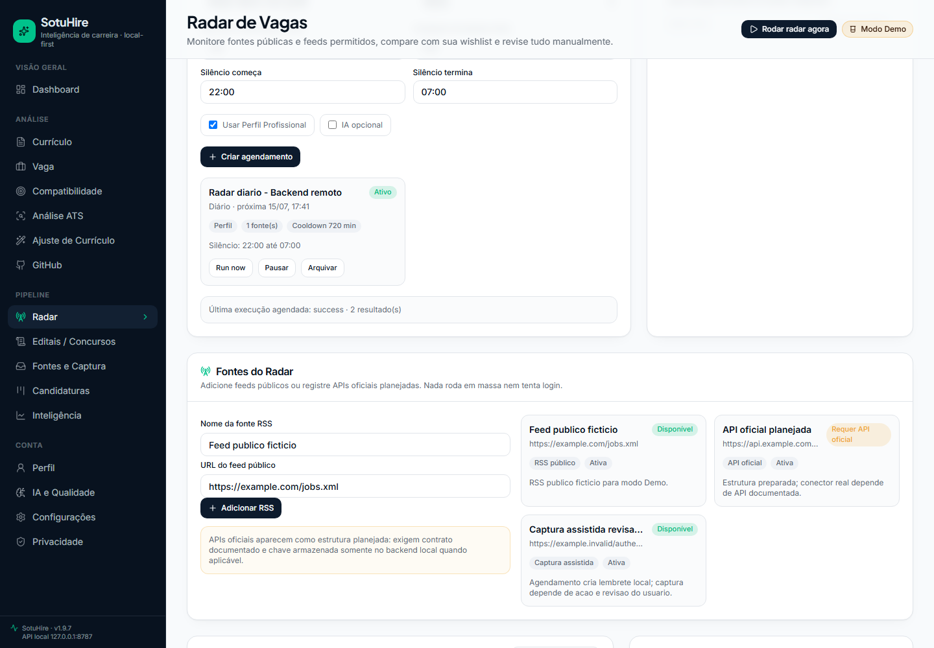Click the https://example.com/jobs.xml card URL
934x648 pixels.
pyautogui.click(x=584, y=444)
